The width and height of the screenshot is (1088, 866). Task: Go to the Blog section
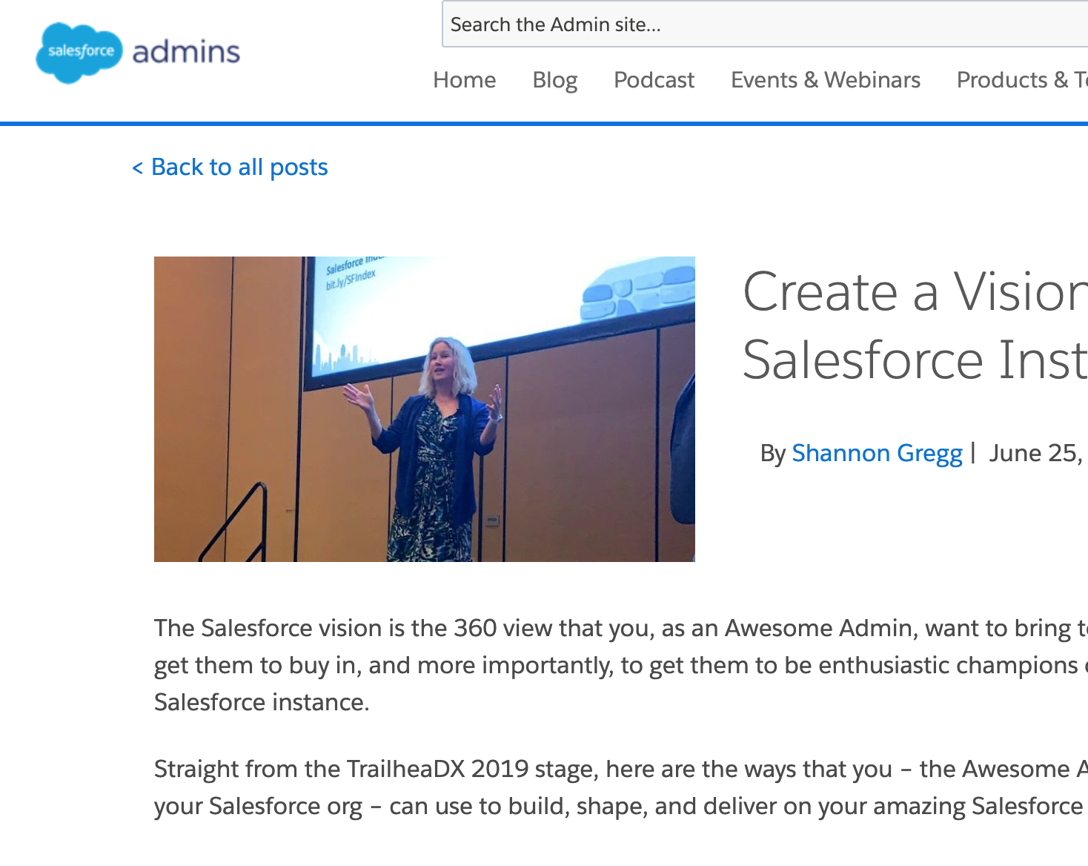555,80
